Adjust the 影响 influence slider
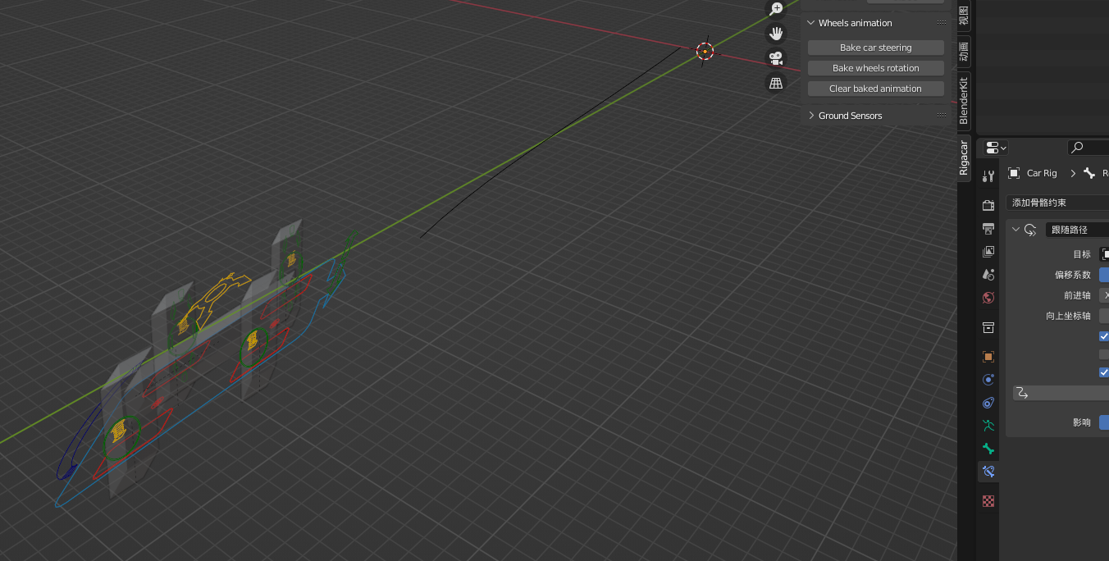1109x561 pixels. 1104,422
